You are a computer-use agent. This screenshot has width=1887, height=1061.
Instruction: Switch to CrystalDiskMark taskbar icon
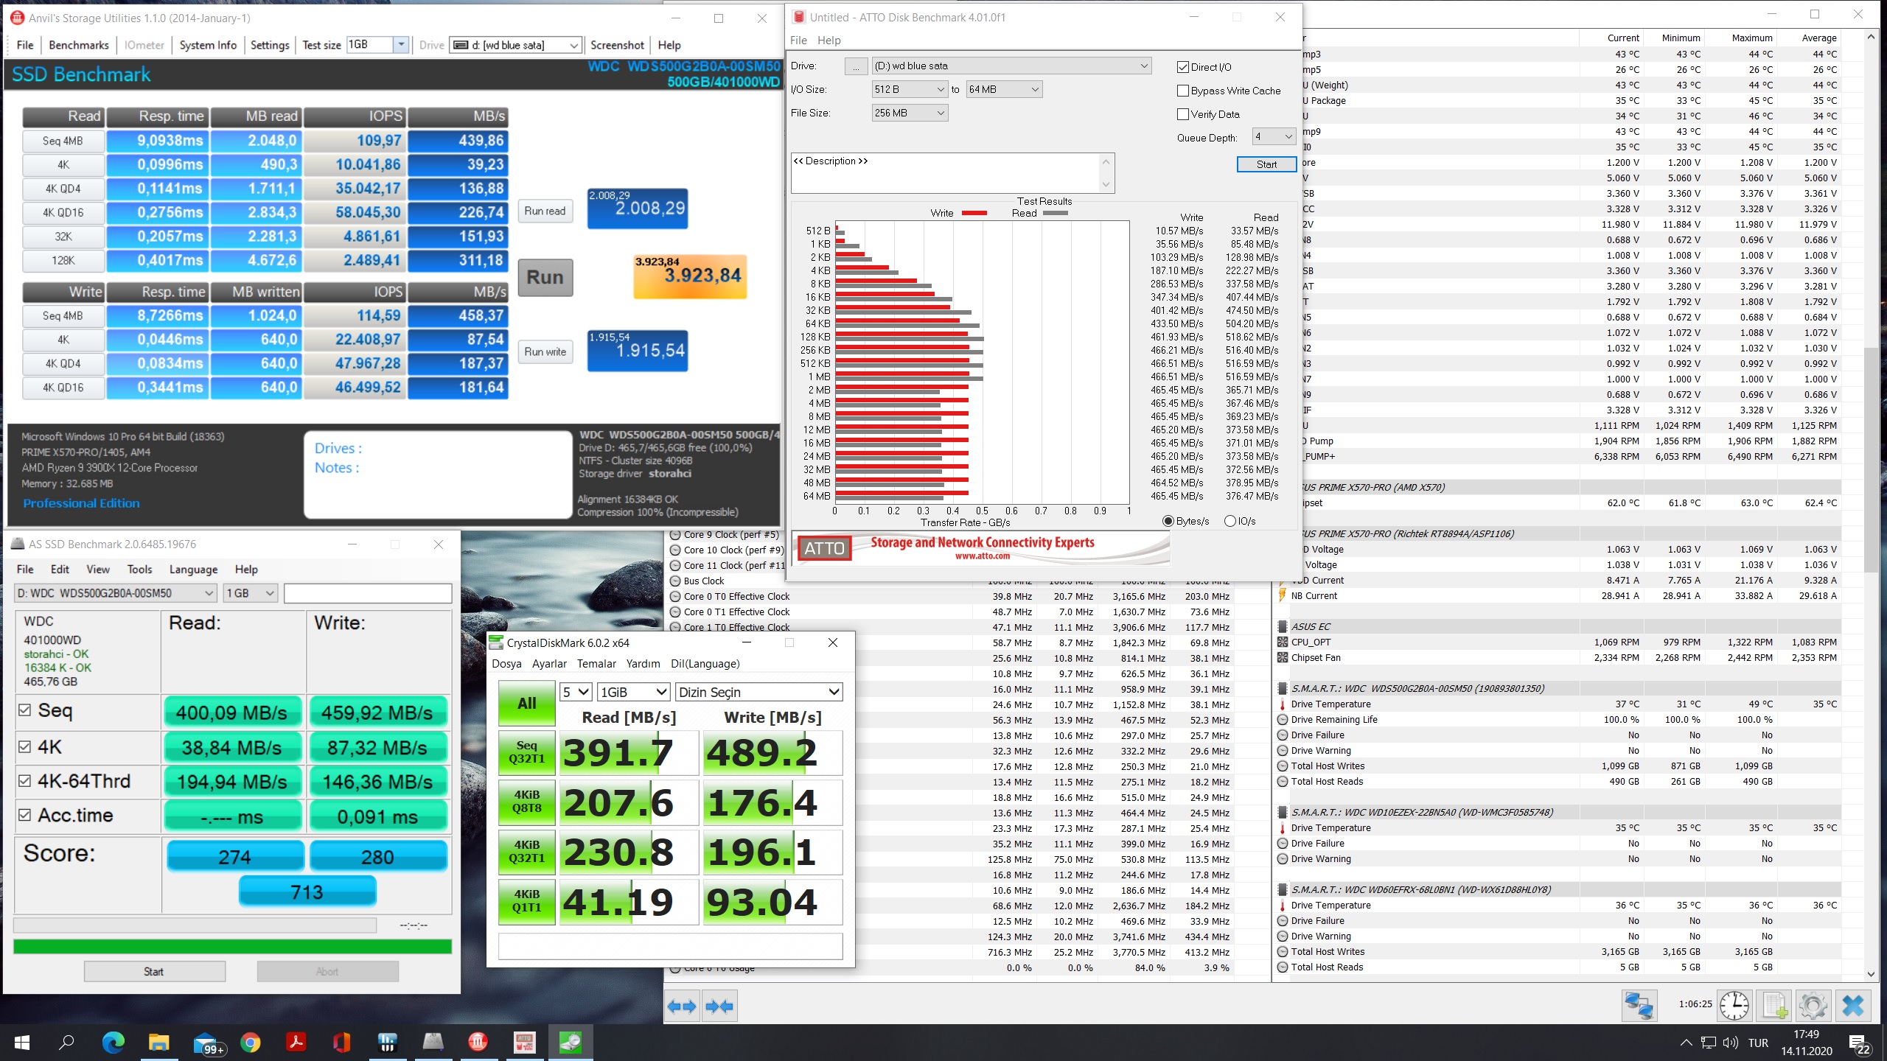click(570, 1043)
